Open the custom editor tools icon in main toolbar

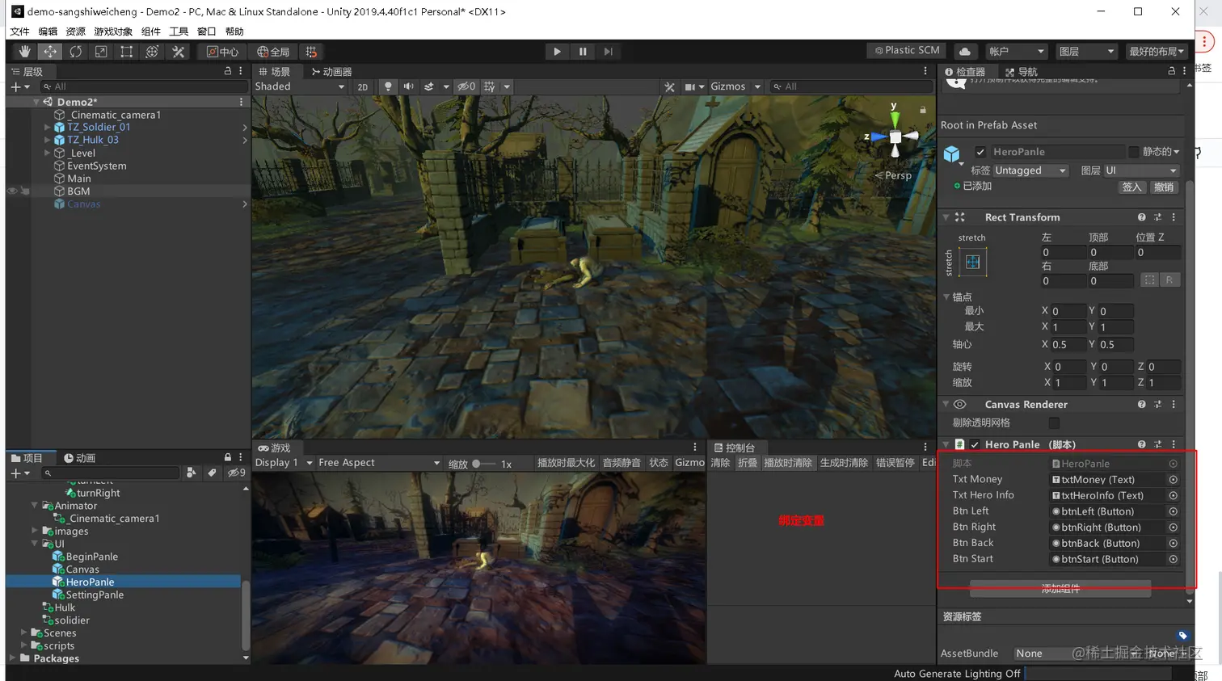(178, 52)
